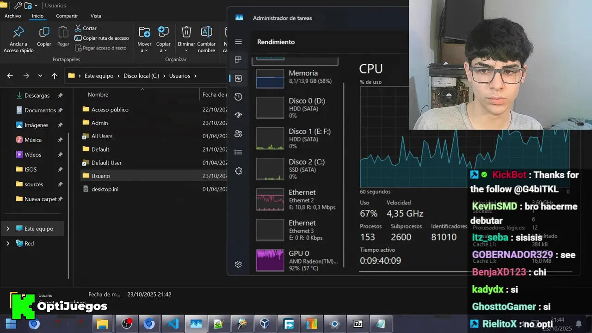The image size is (592, 333).
Task: Open Services puzzle icon in Task Manager
Action: point(238,171)
